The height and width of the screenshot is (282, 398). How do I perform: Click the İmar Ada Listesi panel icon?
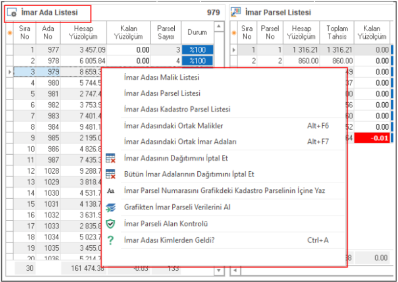click(12, 13)
